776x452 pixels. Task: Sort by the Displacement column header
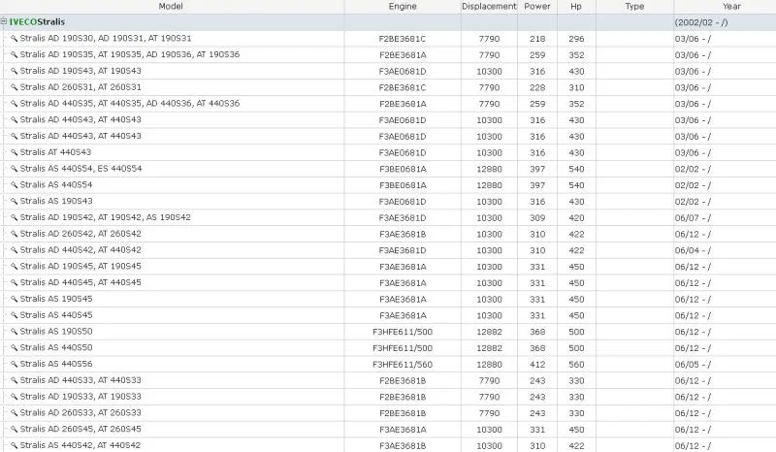click(x=489, y=7)
